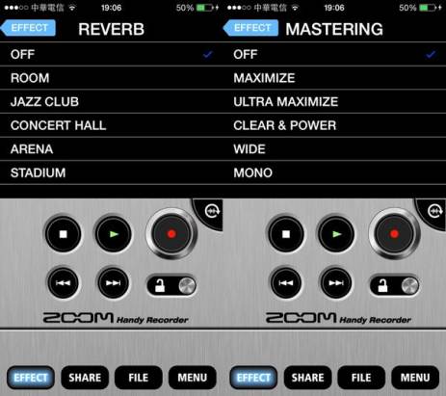The height and width of the screenshot is (396, 446).
Task: Skip to next track in left panel
Action: (x=114, y=283)
